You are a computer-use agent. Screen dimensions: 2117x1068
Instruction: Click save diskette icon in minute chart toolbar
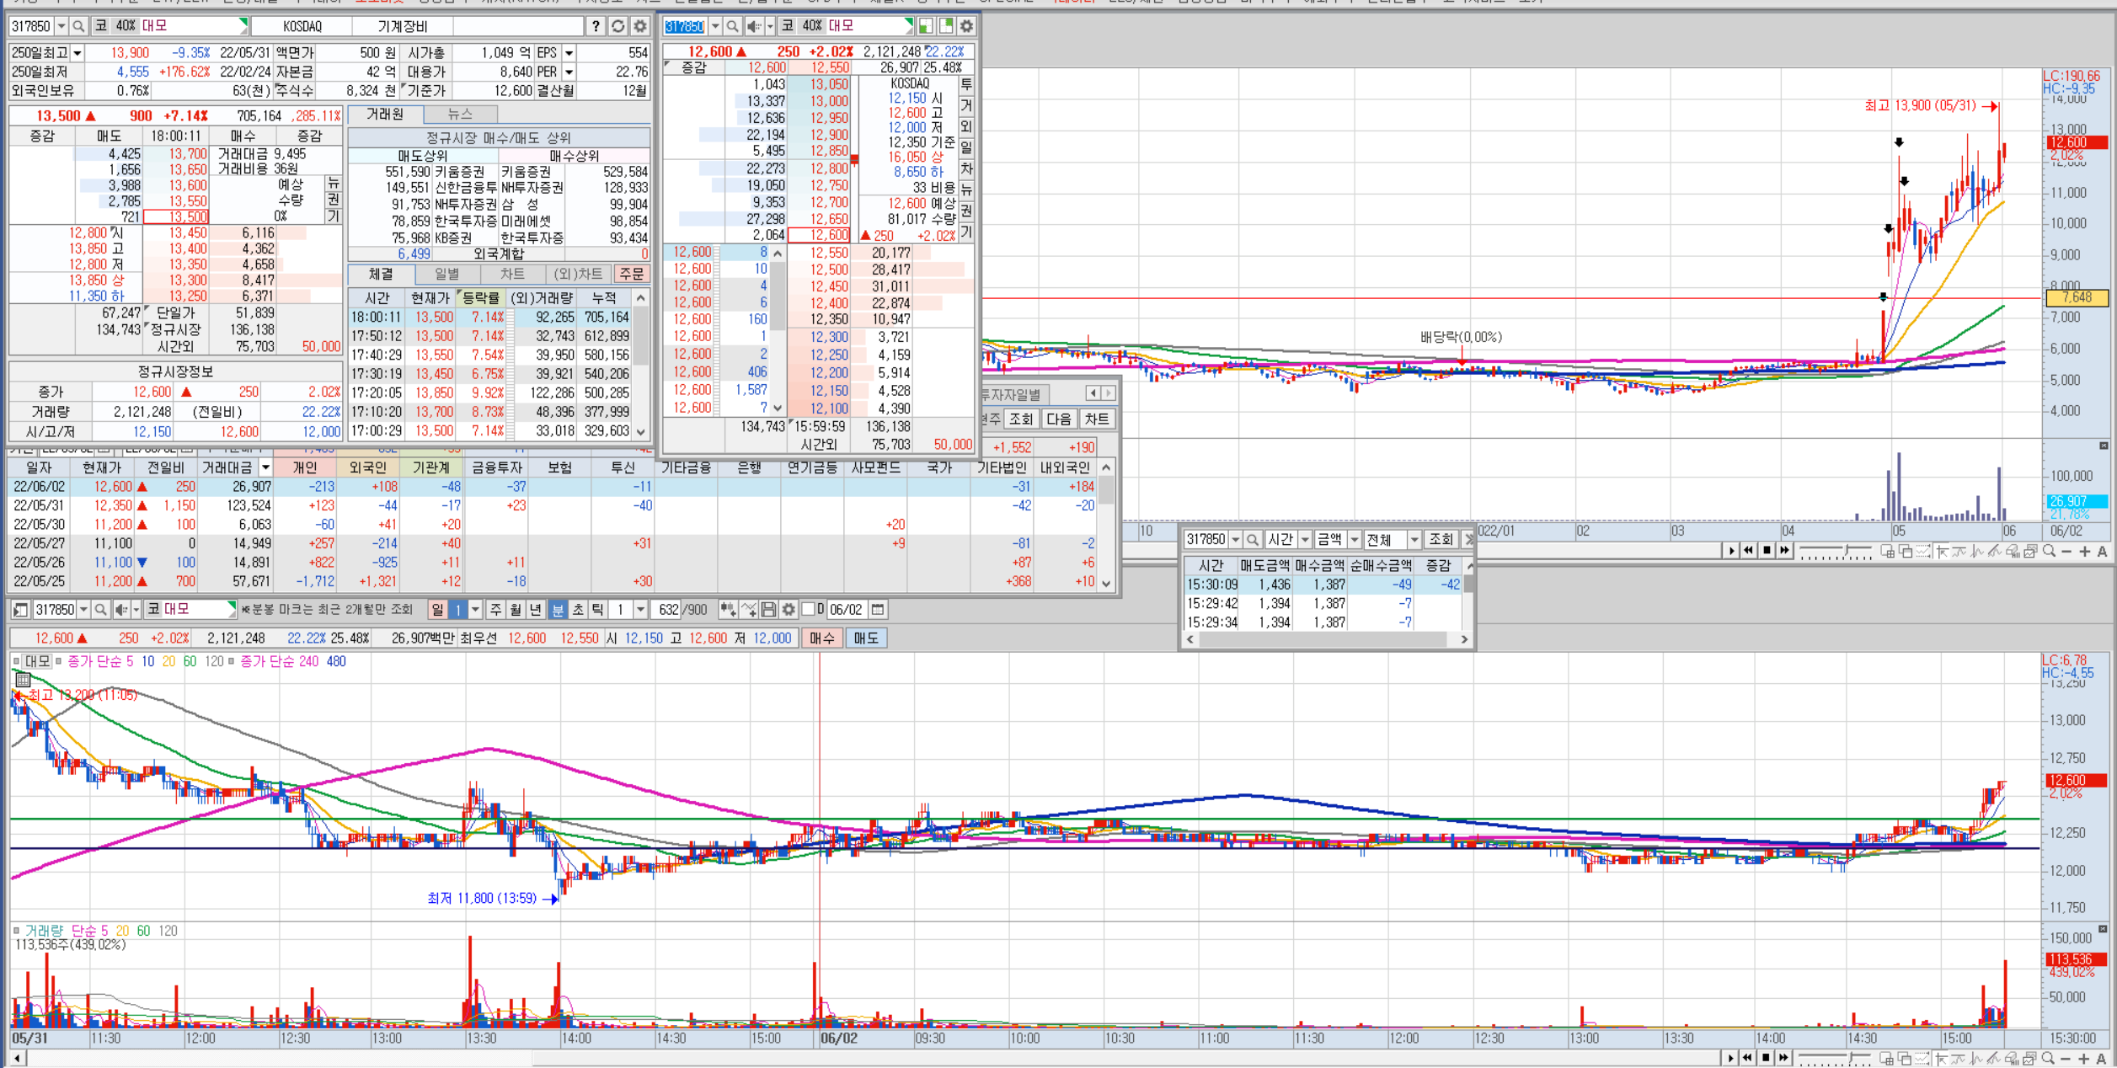[768, 609]
